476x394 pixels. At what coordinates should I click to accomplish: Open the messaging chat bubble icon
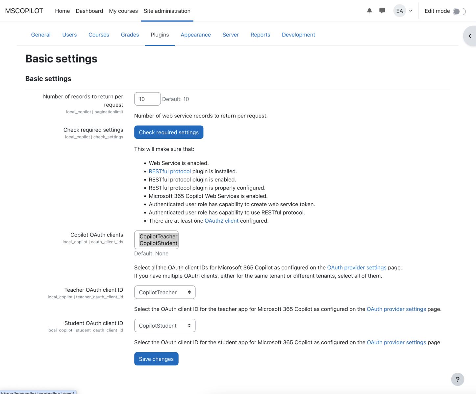coord(382,11)
